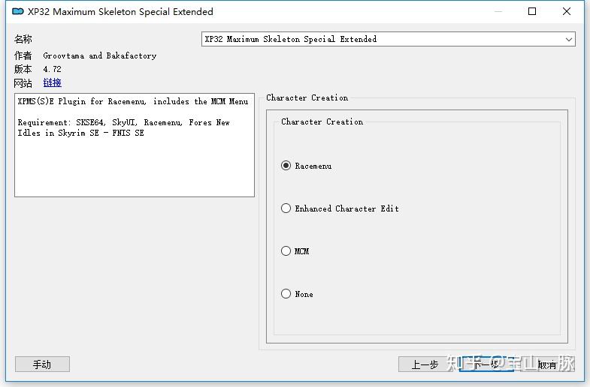The width and height of the screenshot is (590, 387).
Task: Click the 手动 manual button
Action: 42,364
